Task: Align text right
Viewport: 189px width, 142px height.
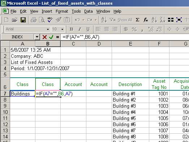Action: click(115, 29)
